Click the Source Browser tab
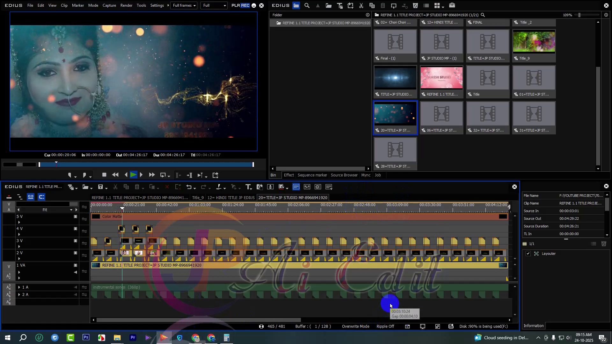 tap(344, 175)
